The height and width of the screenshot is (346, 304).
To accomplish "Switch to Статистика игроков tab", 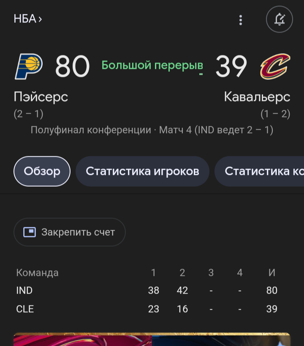I will click(x=142, y=171).
